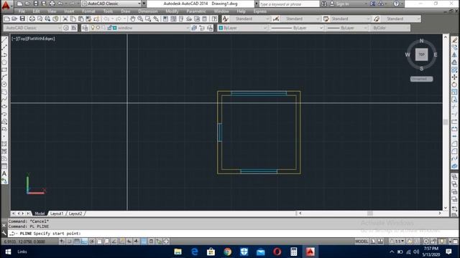The width and height of the screenshot is (460, 258).
Task: Click the ViewCube Top face
Action: 422,54
